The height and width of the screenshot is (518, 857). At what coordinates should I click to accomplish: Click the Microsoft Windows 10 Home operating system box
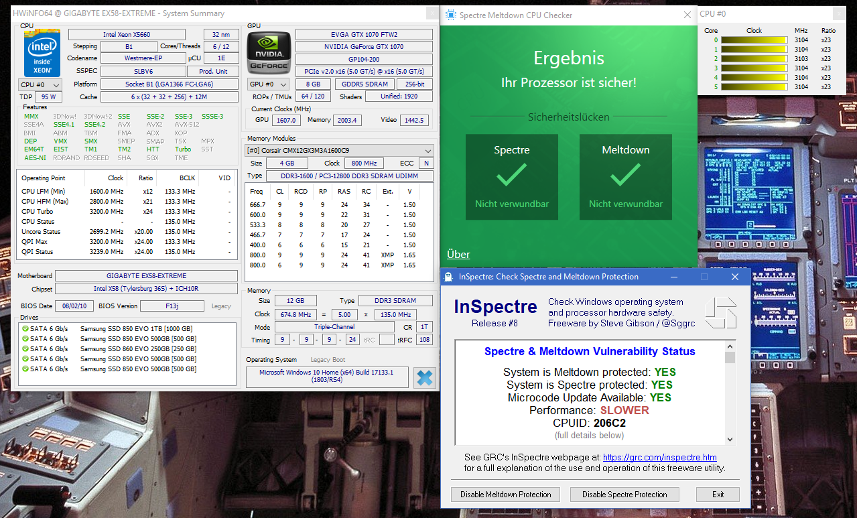point(327,377)
